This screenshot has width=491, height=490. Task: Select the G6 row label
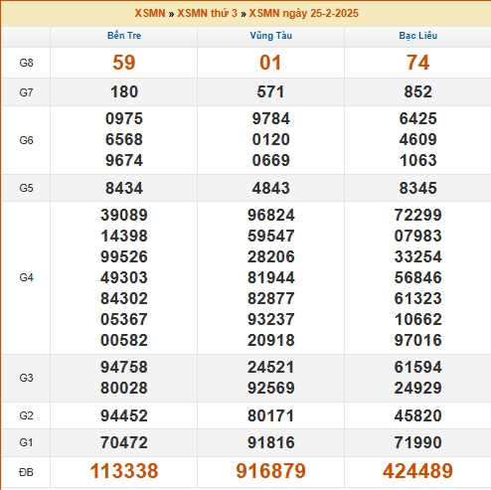(x=26, y=140)
